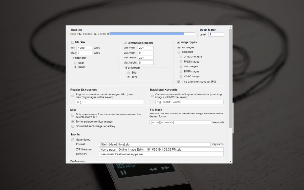Click the Min file size bytes field
Image resolution: width=304 pixels, height=190 pixels.
pos(84,48)
